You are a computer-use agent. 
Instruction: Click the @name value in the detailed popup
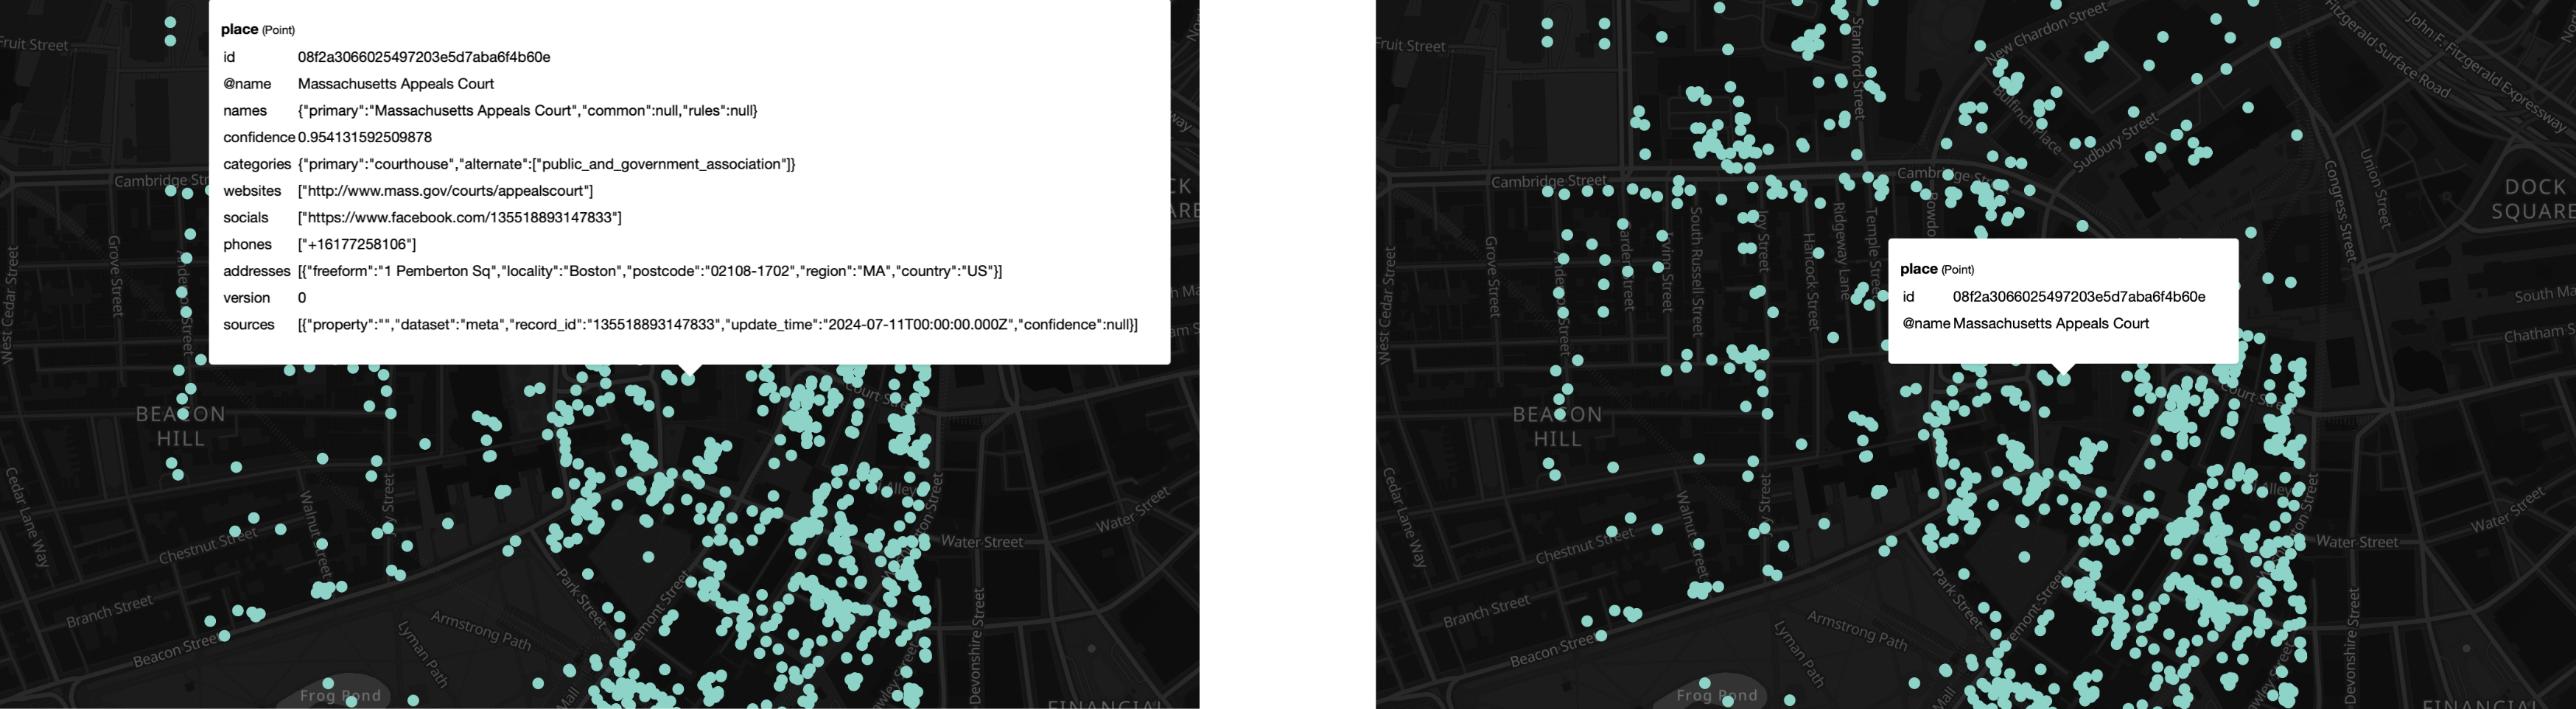[396, 84]
